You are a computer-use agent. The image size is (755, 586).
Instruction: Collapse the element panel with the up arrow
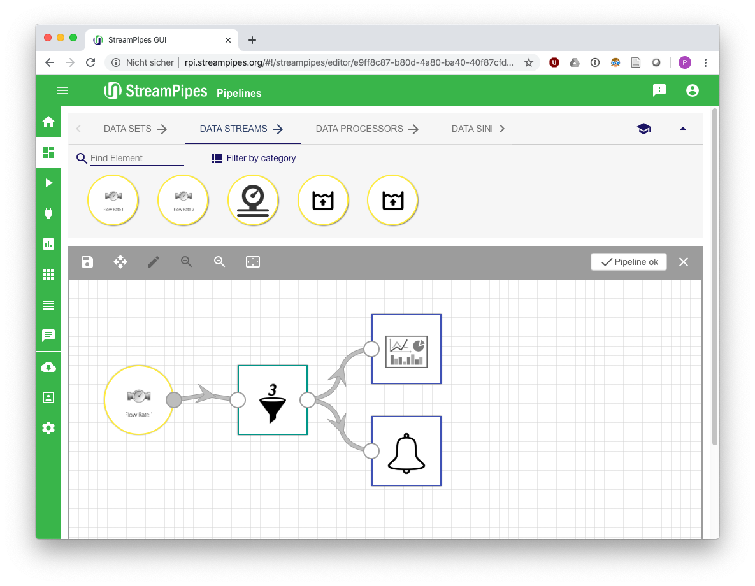(683, 129)
